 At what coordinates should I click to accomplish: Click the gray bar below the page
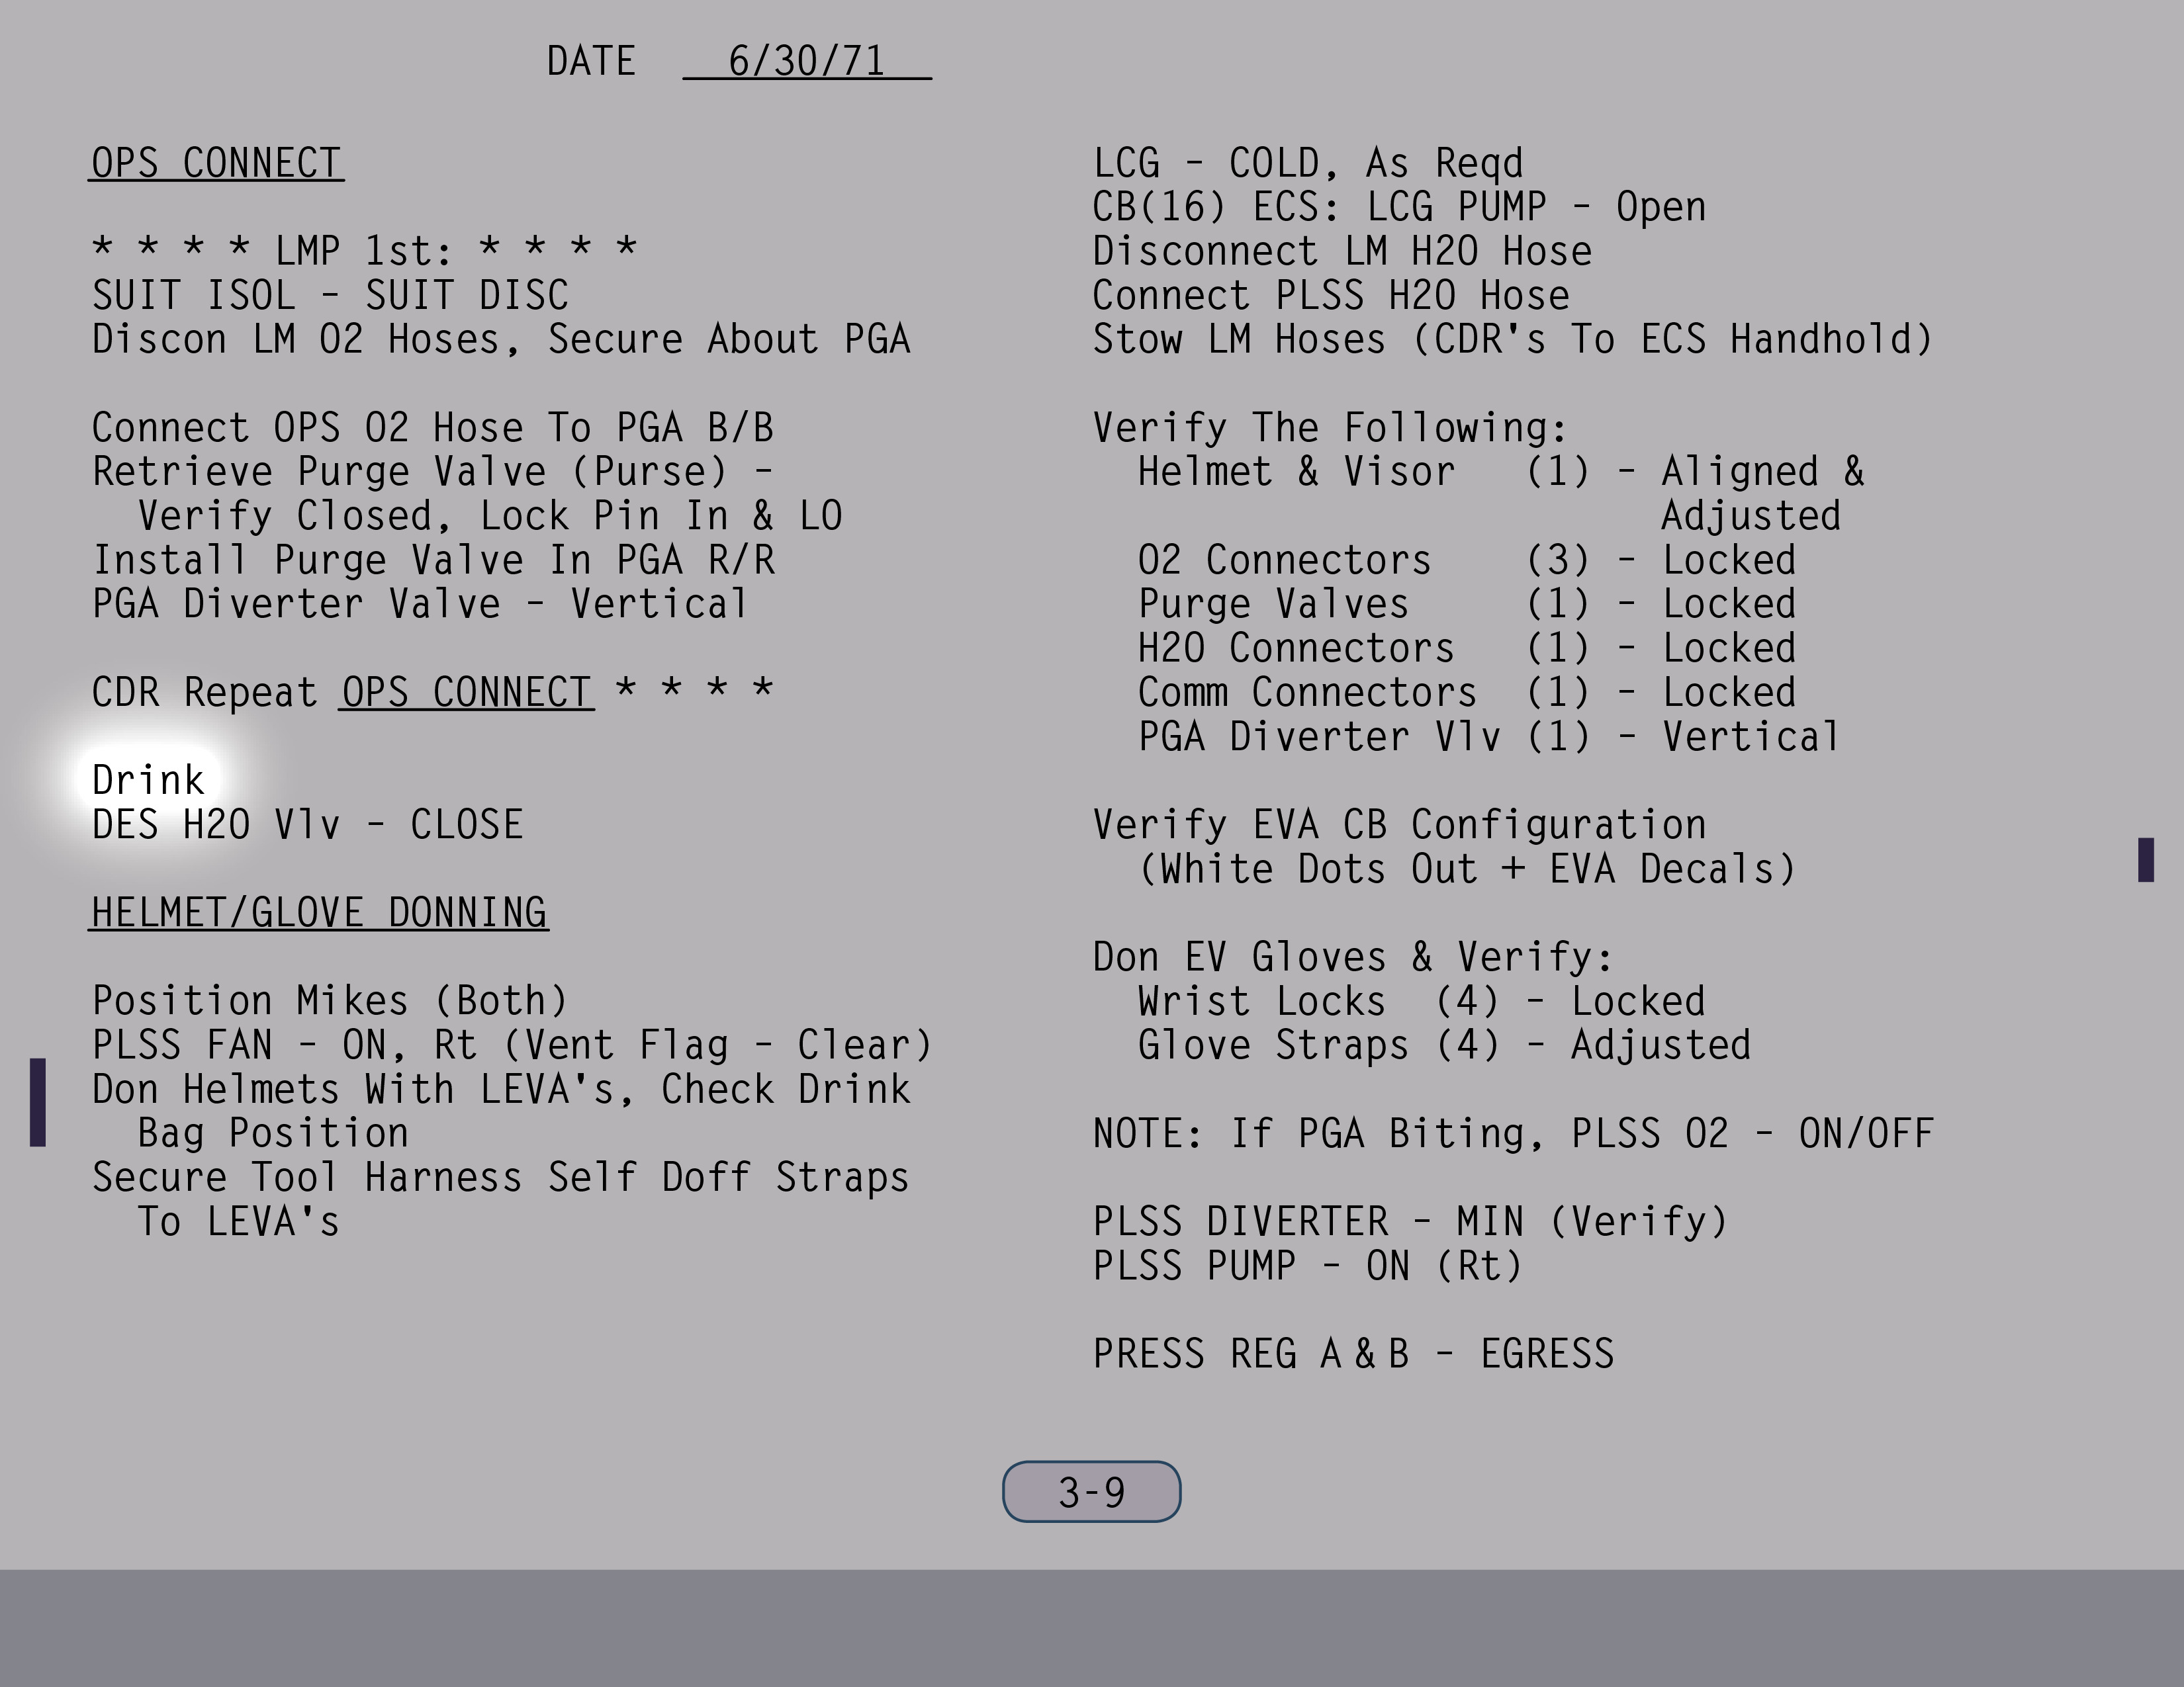coord(1092,1627)
